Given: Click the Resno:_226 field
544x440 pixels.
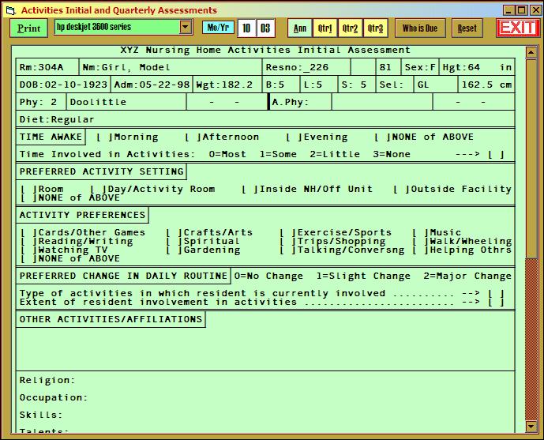Looking at the screenshot, I should pyautogui.click(x=306, y=67).
